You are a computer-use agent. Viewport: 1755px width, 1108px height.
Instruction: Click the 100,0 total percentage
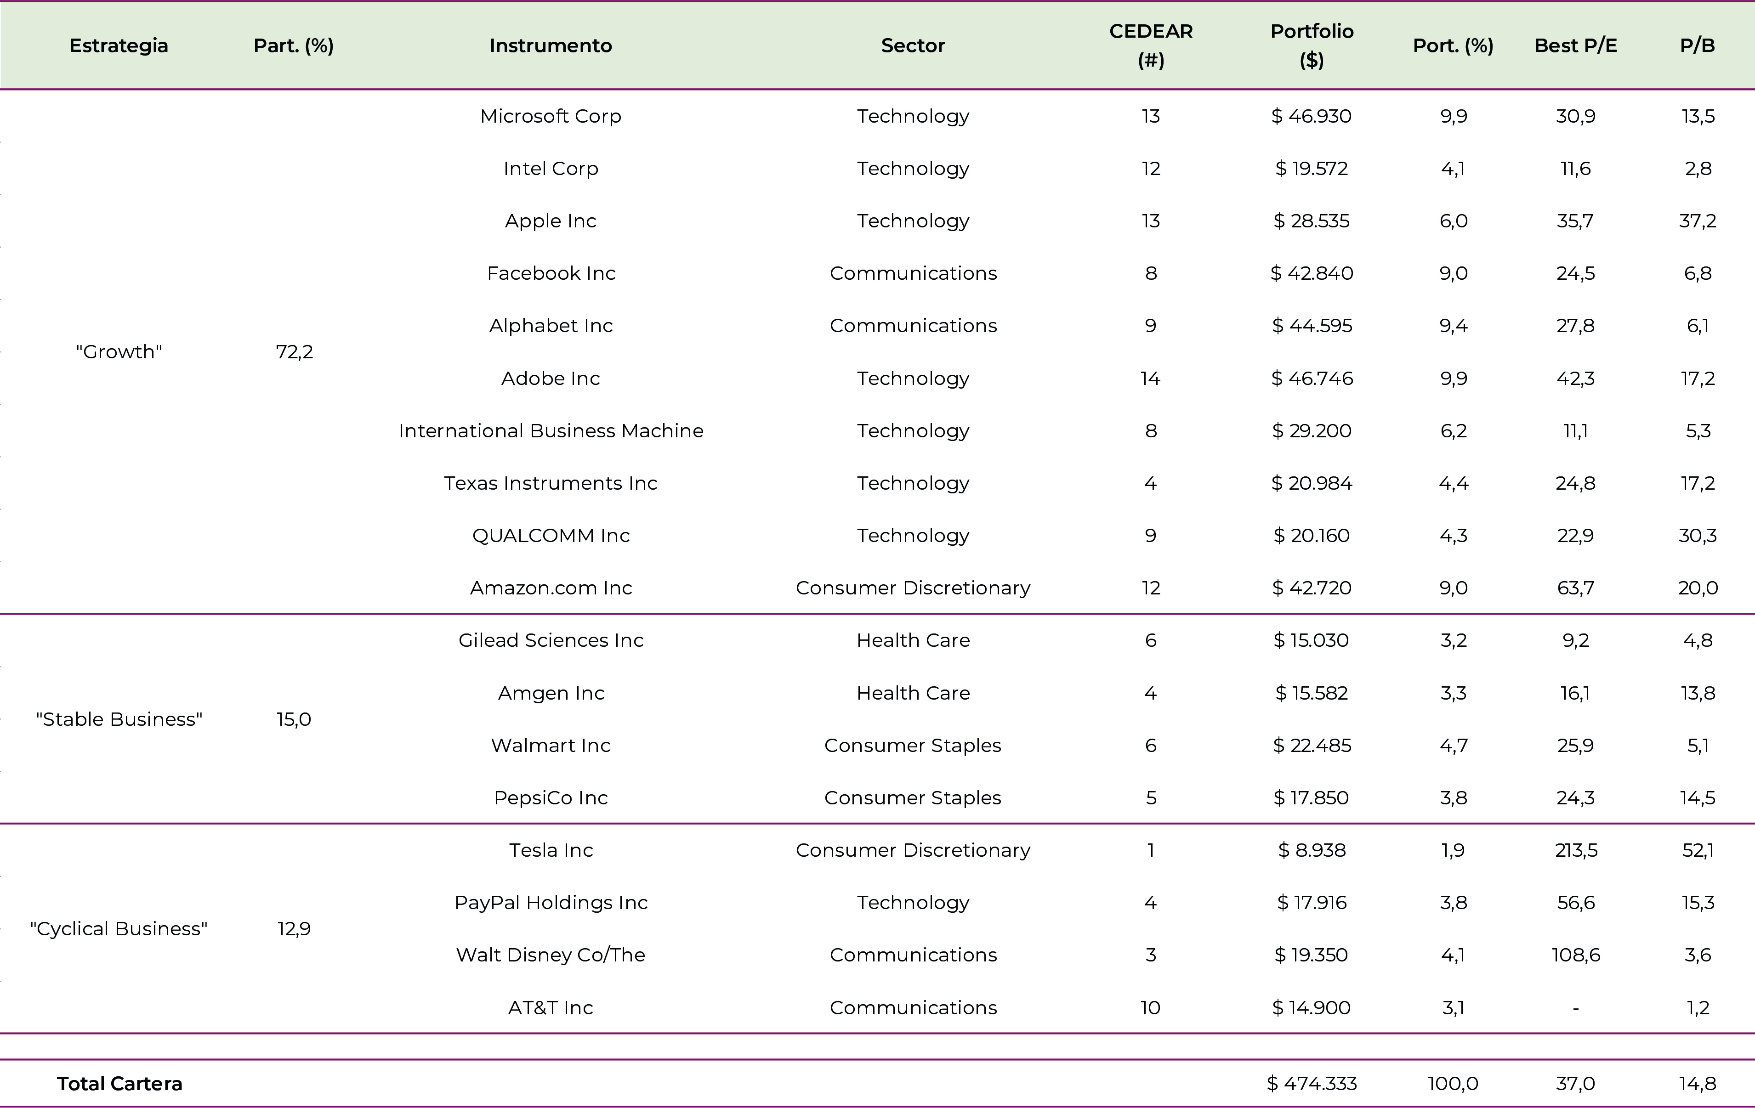[x=1453, y=1084]
